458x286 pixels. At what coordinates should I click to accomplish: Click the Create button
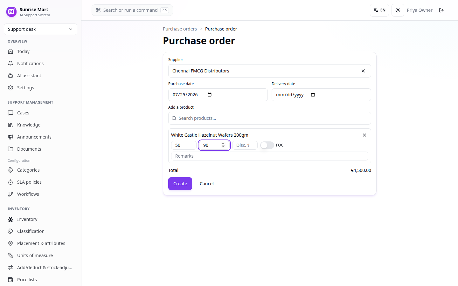click(180, 184)
